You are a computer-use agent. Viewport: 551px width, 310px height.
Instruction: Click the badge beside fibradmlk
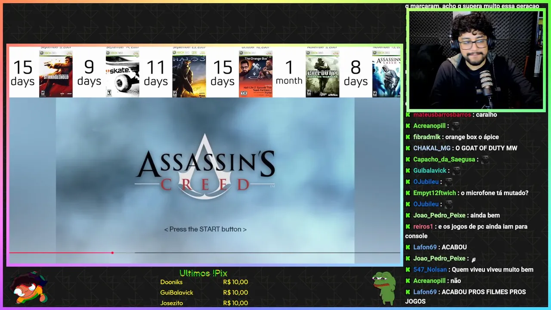[x=408, y=137]
